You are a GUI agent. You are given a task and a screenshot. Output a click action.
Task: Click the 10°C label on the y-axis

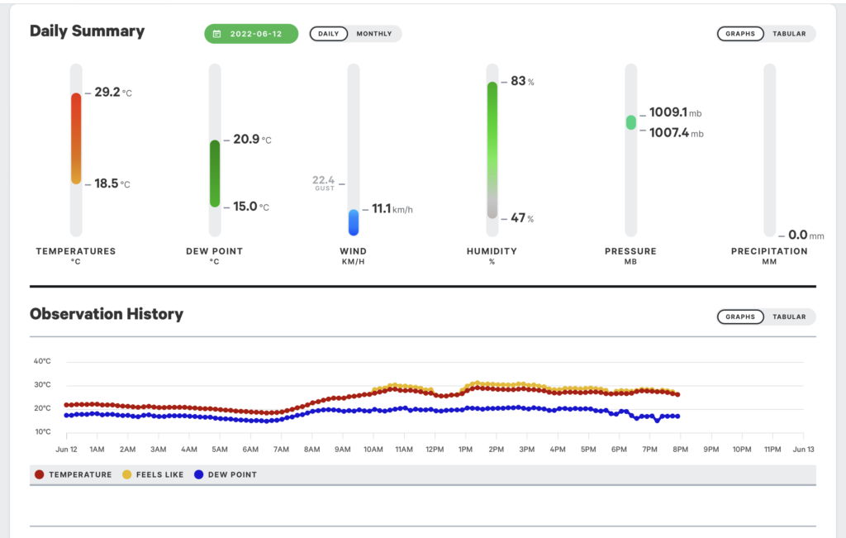pos(43,431)
